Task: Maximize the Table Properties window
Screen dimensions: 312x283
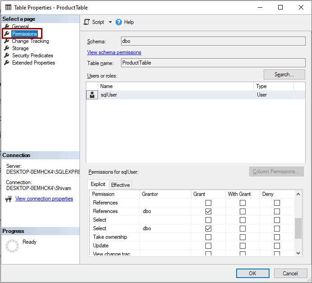Action: pyautogui.click(x=280, y=7)
